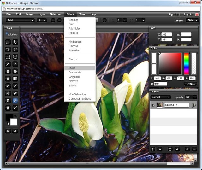Click the Untitled - 1 layer name field
The width and height of the screenshot is (202, 170).
176,105
